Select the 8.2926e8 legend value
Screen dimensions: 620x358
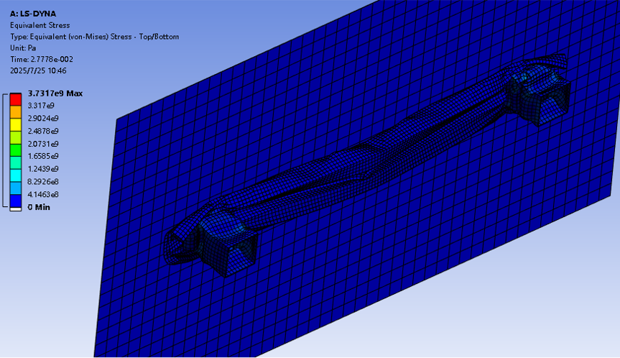(x=43, y=182)
